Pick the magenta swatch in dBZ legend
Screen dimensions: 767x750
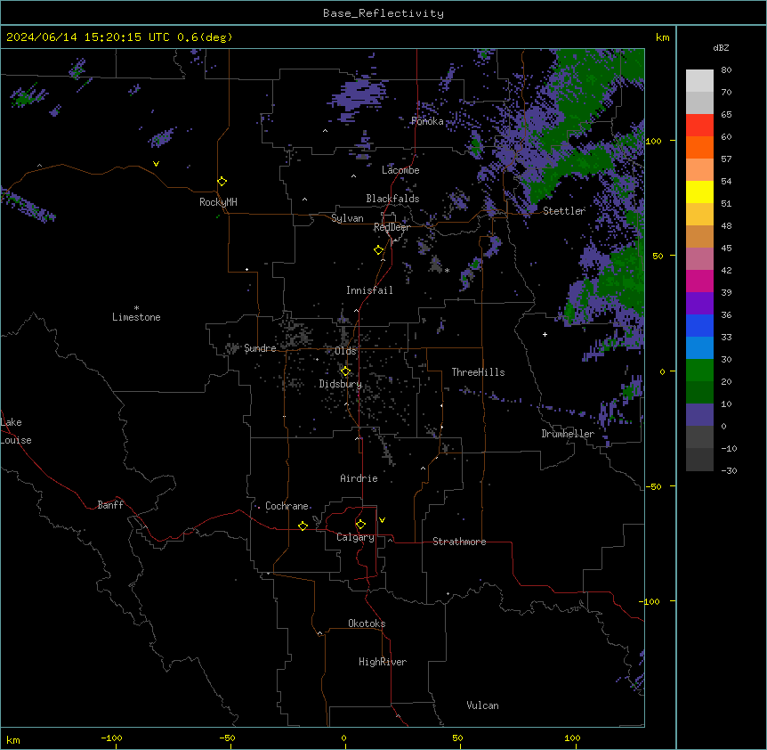[x=699, y=281]
